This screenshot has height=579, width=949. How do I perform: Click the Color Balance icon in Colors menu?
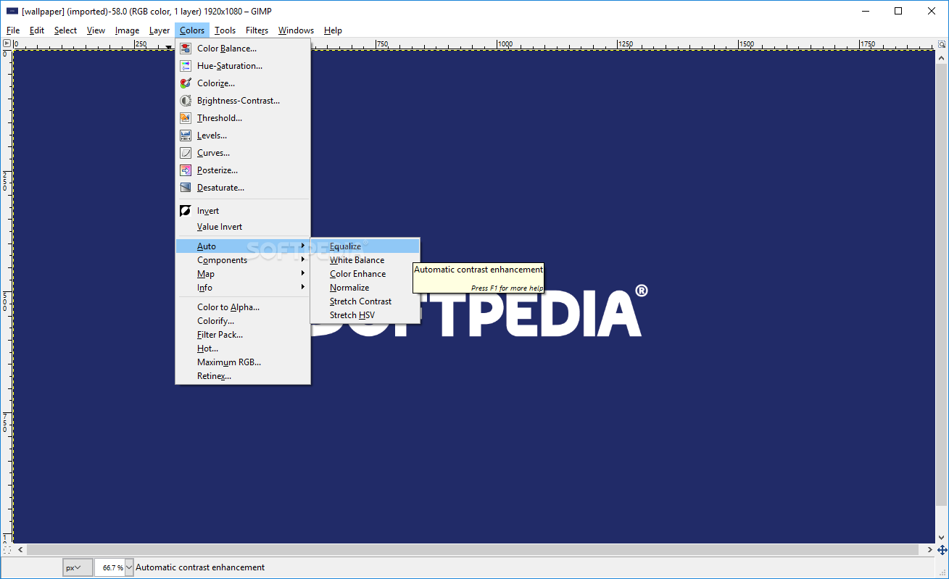click(186, 49)
